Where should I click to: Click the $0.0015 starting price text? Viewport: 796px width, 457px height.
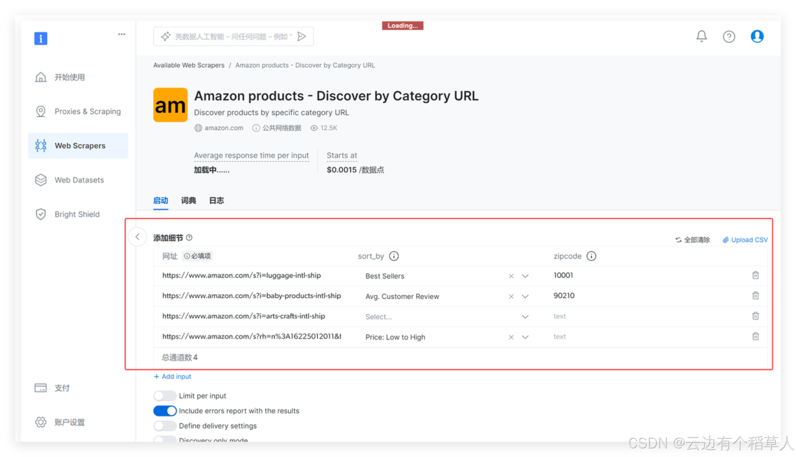[x=342, y=170]
